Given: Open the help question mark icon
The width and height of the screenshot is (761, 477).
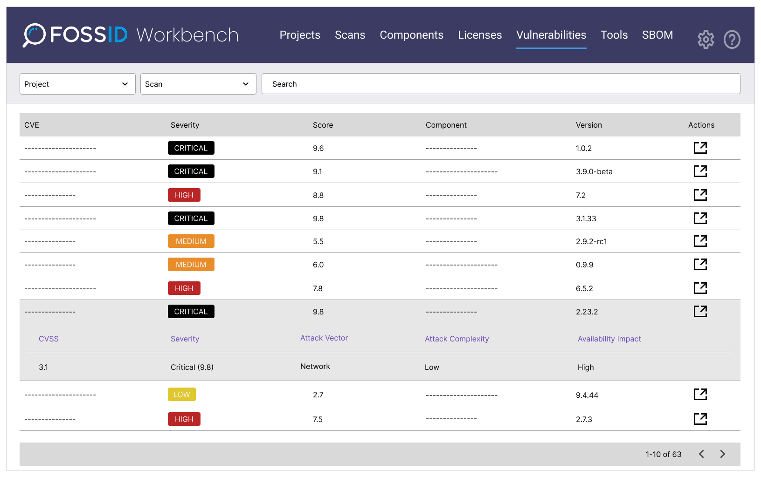Looking at the screenshot, I should pos(732,40).
